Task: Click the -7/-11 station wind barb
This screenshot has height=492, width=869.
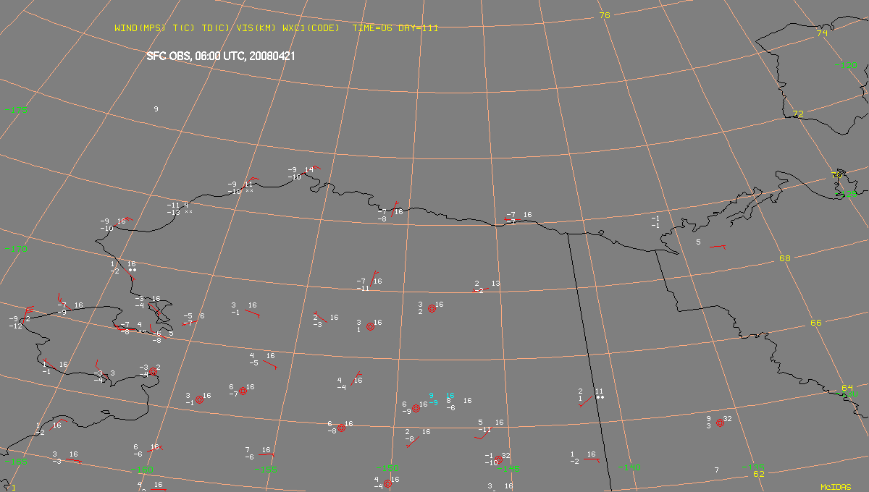Action: 374,278
